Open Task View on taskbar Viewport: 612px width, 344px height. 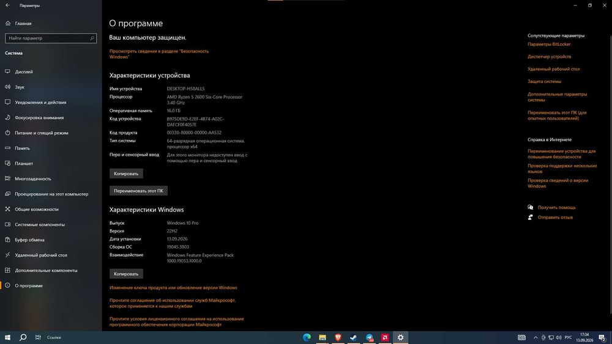38,337
